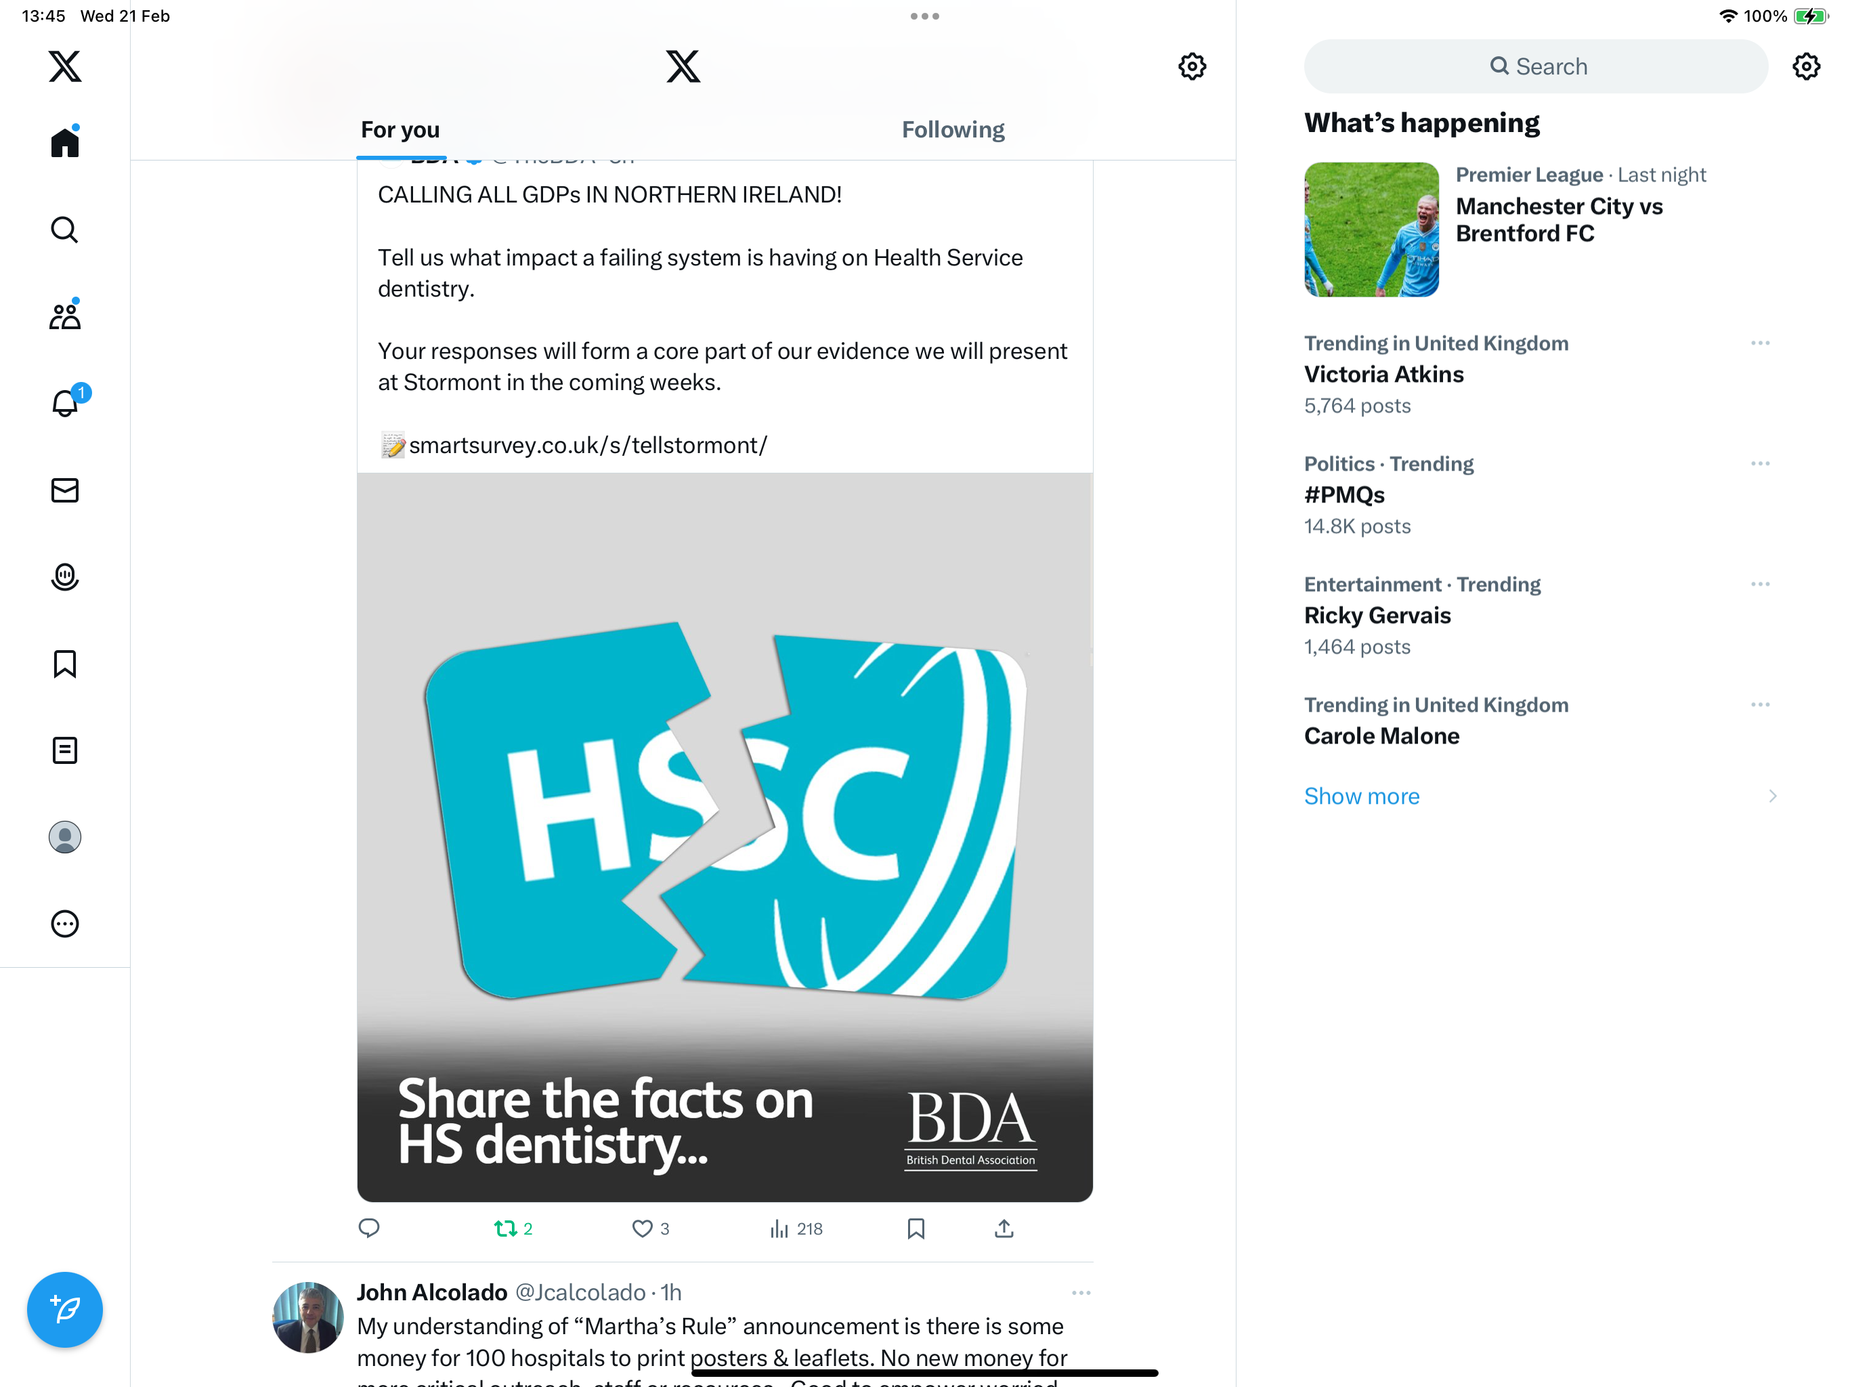The width and height of the screenshot is (1850, 1387).
Task: Reply to the BDA post
Action: [x=369, y=1228]
